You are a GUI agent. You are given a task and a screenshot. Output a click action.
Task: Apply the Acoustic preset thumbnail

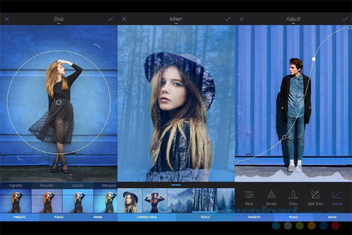click(x=47, y=201)
